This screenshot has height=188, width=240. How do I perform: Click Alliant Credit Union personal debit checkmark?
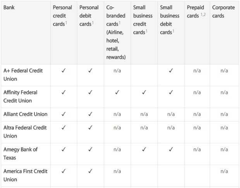(90, 114)
